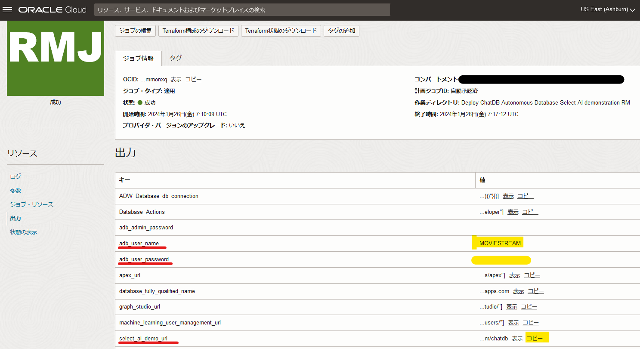
Task: Copy the machine_learning_user_management_url value
Action: pyautogui.click(x=531, y=323)
